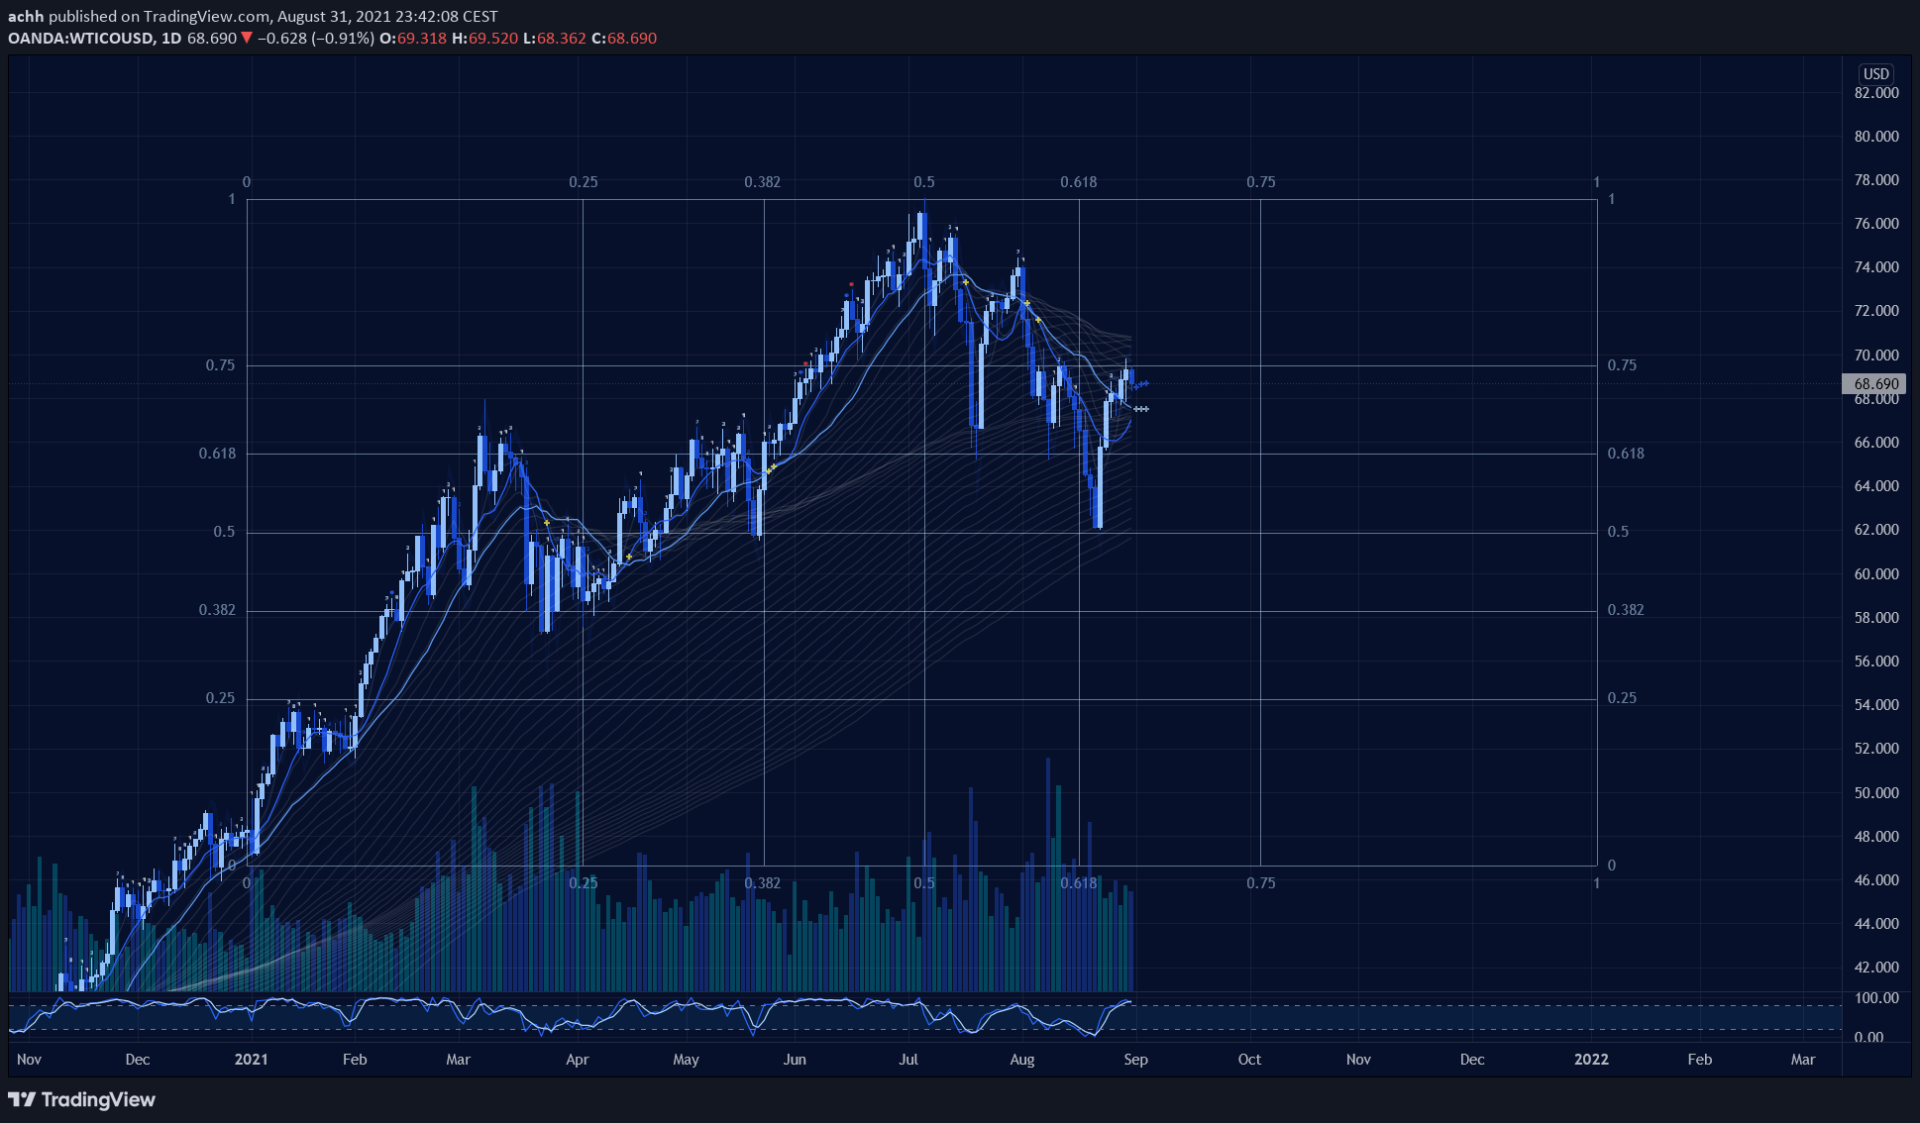The image size is (1920, 1123).
Task: Click the 52.000 price axis label
Action: tap(1876, 748)
